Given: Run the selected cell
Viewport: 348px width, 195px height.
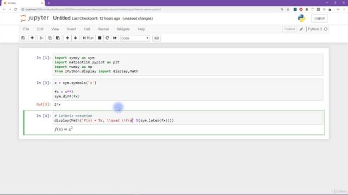Looking at the screenshot, I should click(x=88, y=38).
